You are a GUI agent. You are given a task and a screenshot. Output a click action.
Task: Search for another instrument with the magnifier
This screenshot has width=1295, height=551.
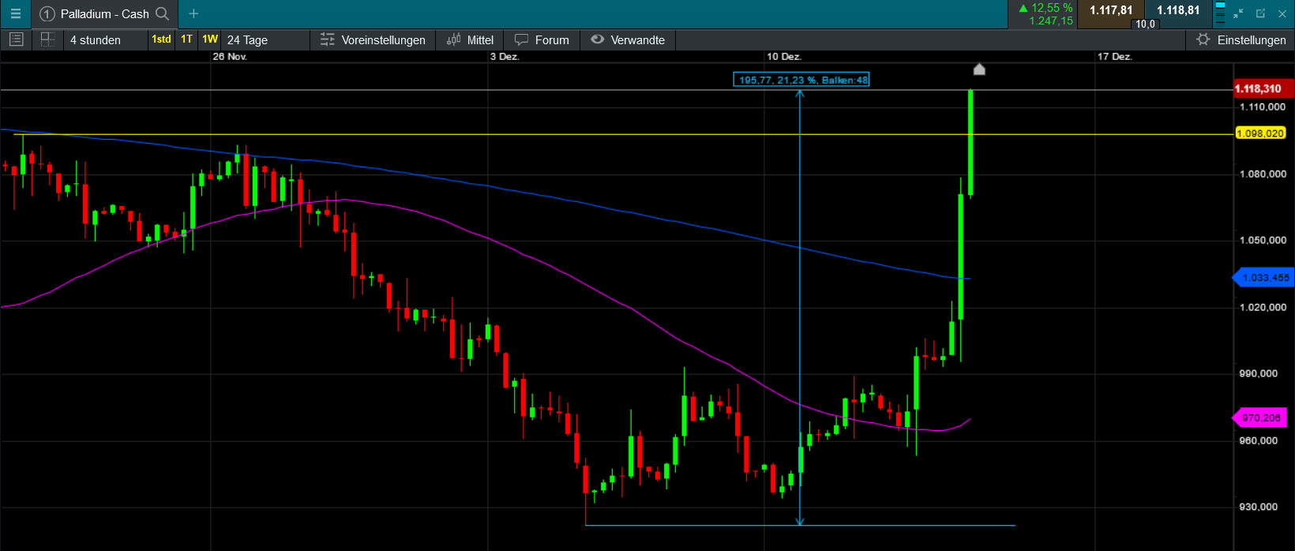tap(163, 13)
